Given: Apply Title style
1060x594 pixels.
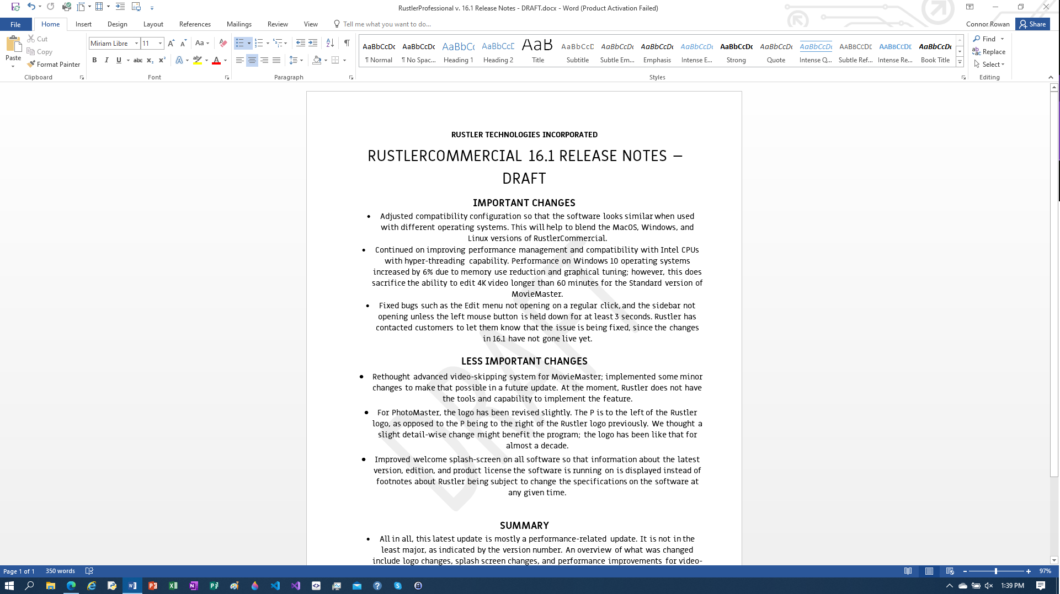Looking at the screenshot, I should [x=537, y=52].
